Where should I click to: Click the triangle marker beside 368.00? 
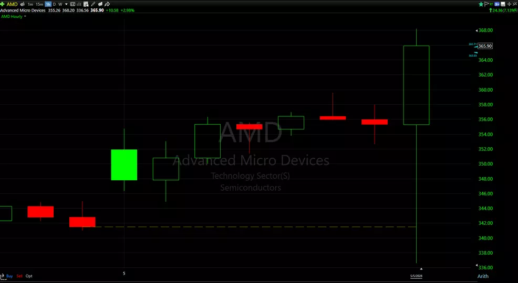point(476,30)
